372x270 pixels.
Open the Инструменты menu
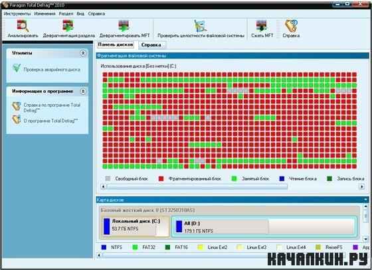click(17, 14)
